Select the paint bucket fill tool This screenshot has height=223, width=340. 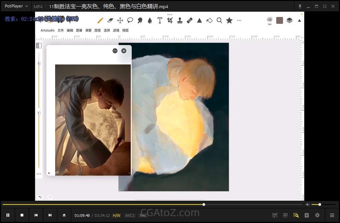[209, 21]
